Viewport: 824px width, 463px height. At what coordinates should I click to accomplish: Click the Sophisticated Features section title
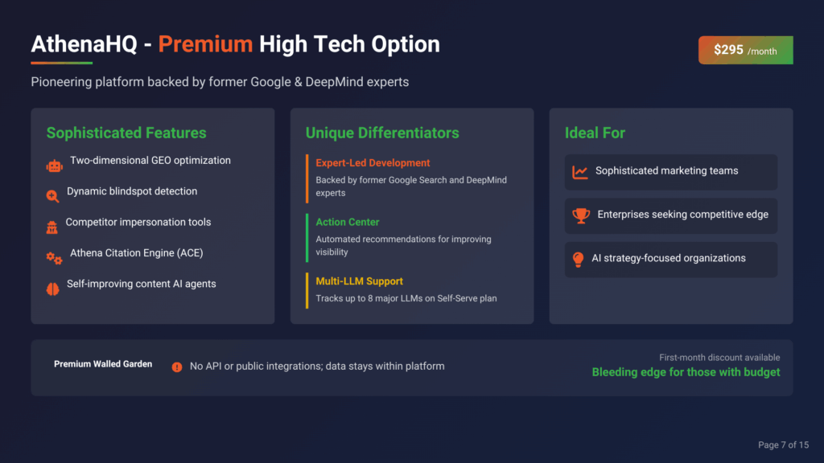tap(126, 133)
